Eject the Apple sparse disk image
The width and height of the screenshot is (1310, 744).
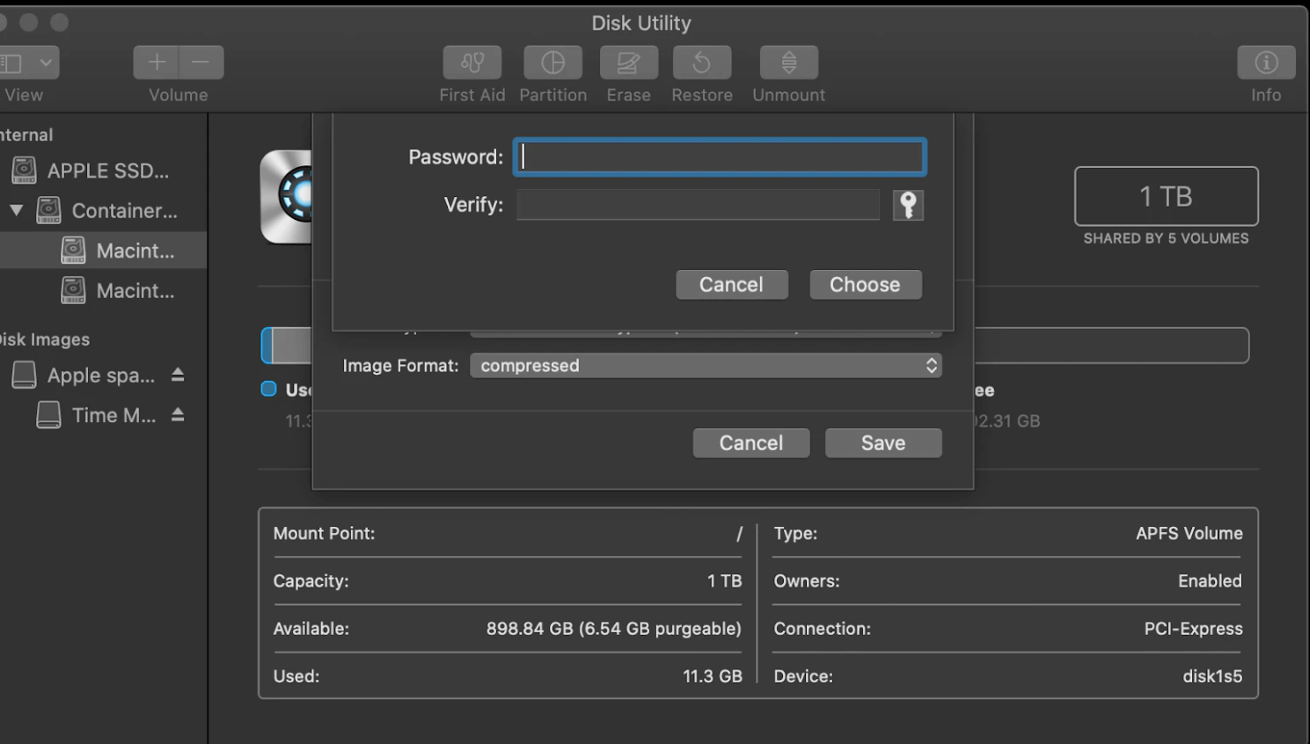coord(178,376)
